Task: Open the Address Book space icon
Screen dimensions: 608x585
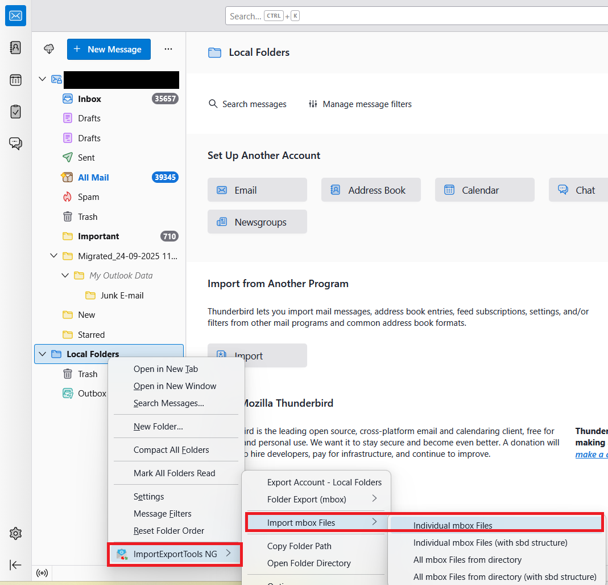Action: [15, 48]
